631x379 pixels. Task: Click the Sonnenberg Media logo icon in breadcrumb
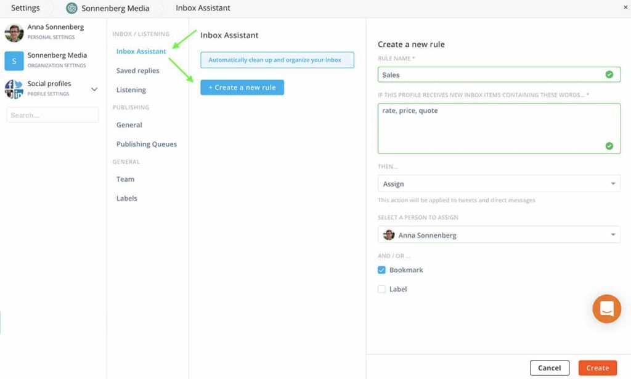tap(71, 8)
